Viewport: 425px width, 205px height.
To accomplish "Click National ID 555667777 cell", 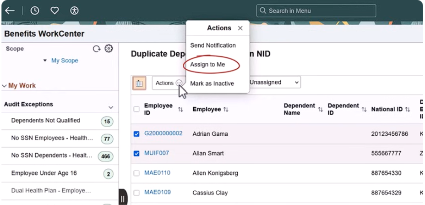I will [386, 154].
